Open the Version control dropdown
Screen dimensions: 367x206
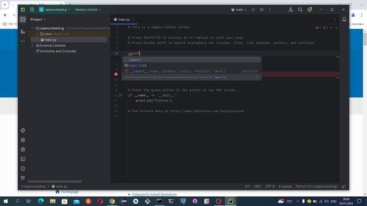pos(88,10)
